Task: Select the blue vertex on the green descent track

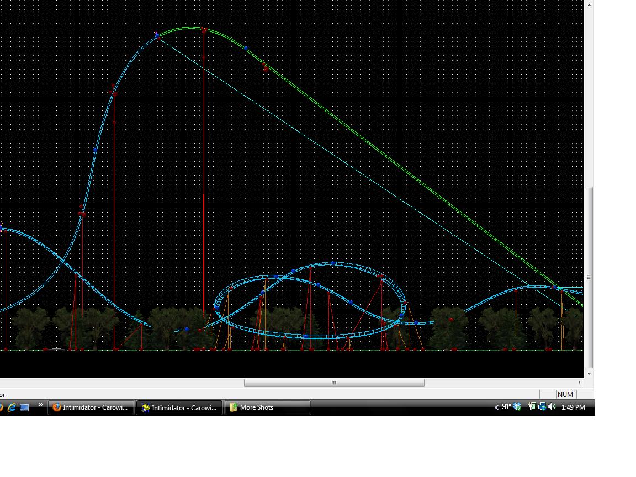Action: (246, 48)
